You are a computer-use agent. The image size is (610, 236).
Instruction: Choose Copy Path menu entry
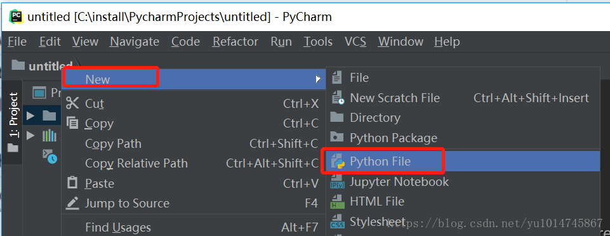(x=194, y=144)
